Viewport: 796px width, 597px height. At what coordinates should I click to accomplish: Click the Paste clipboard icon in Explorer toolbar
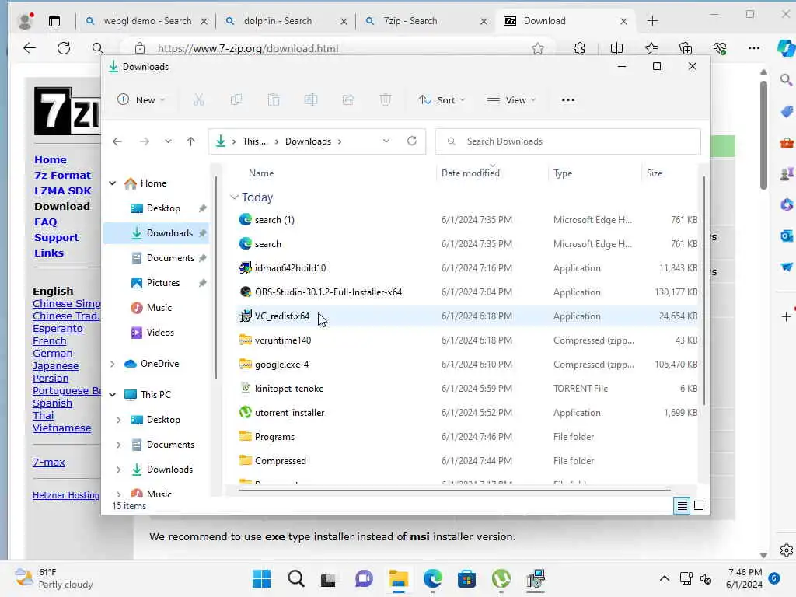(x=274, y=100)
